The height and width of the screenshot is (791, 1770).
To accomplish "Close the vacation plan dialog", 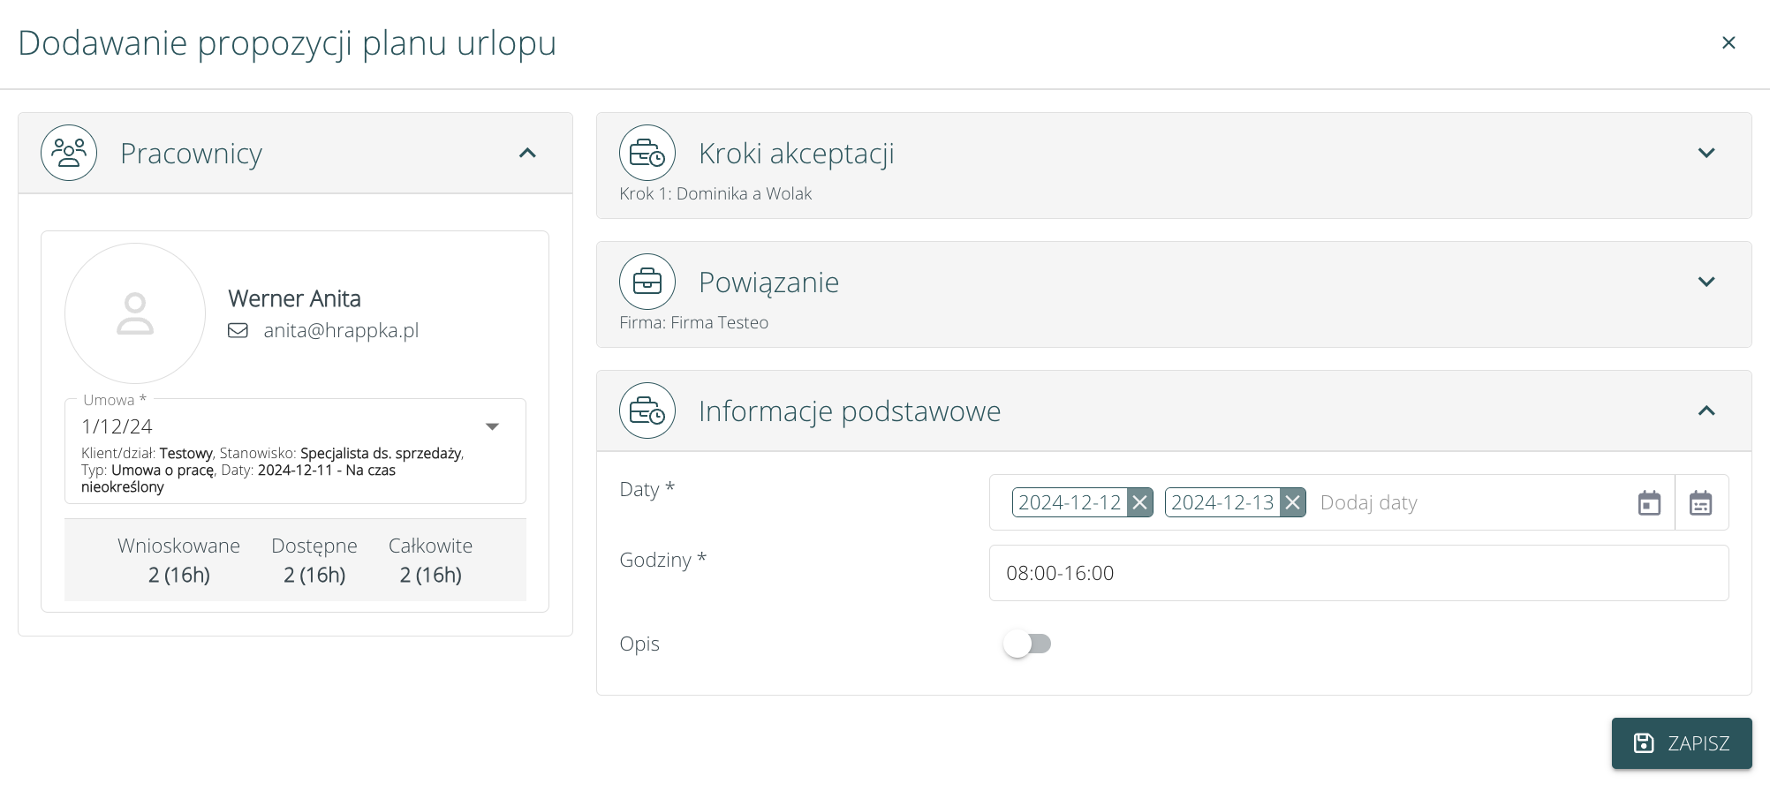I will tap(1728, 42).
